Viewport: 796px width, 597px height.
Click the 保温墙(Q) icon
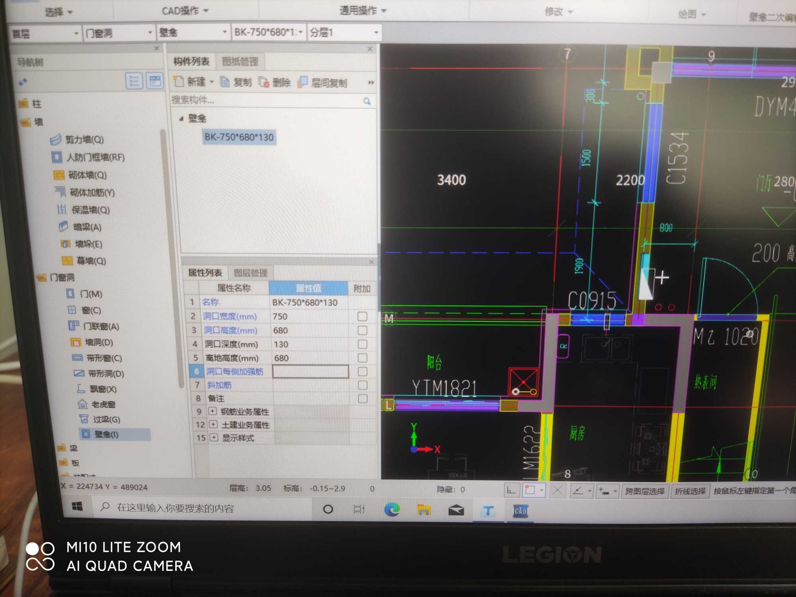62,210
